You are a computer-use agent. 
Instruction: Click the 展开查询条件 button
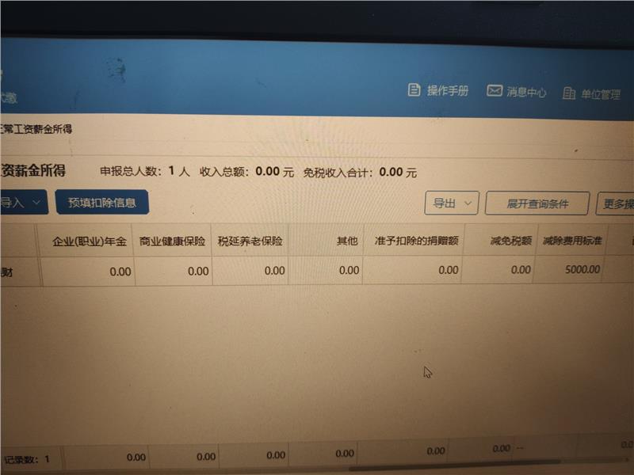[x=537, y=203]
